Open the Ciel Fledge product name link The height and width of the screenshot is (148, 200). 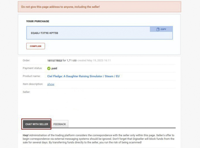tap(83, 76)
